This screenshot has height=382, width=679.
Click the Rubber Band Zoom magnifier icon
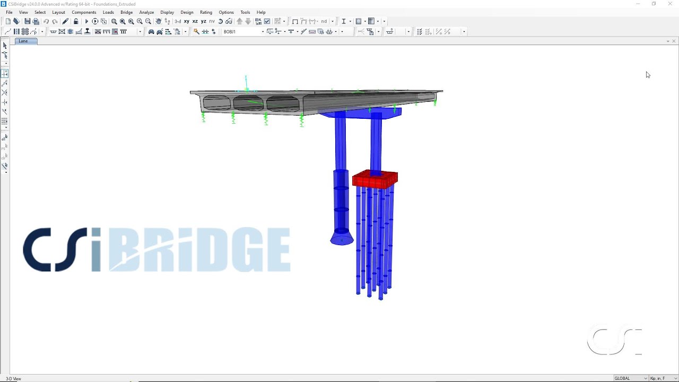point(114,21)
